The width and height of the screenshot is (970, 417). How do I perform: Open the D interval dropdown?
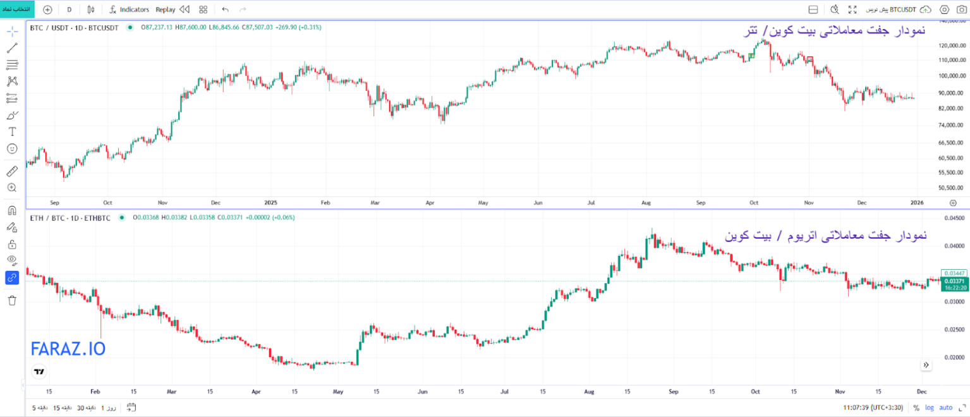pyautogui.click(x=70, y=9)
